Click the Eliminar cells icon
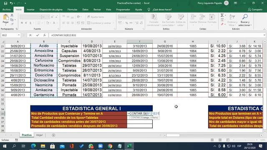The image size is (267, 150). pos(202,17)
